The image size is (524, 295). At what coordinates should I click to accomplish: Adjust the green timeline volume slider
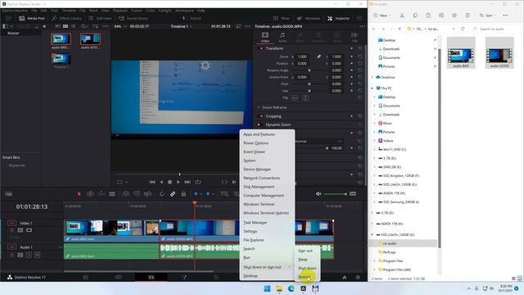pos(335,193)
